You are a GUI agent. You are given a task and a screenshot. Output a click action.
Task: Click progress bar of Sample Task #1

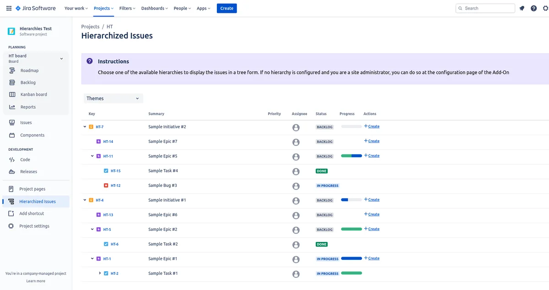pyautogui.click(x=351, y=273)
